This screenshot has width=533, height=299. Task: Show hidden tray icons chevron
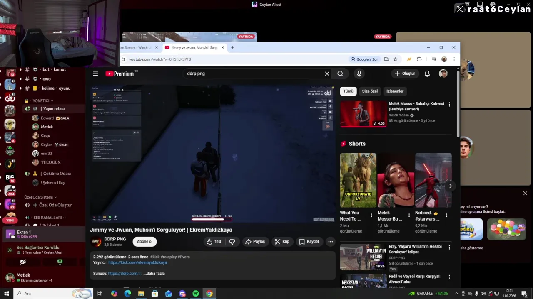click(x=457, y=294)
